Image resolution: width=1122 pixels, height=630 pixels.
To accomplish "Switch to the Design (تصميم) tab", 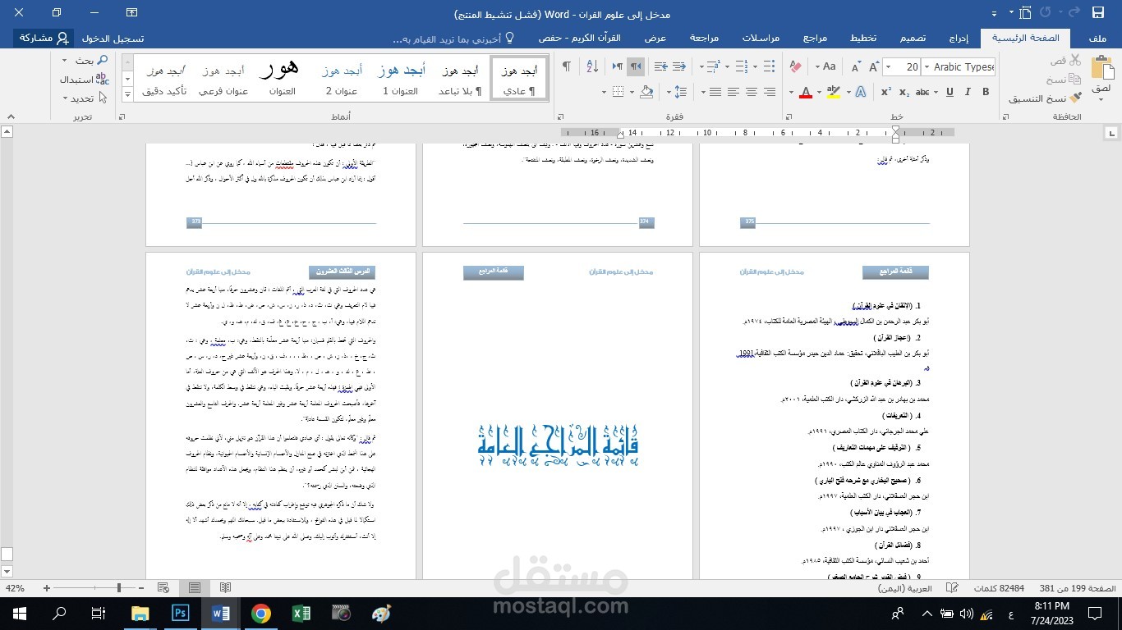I will [x=913, y=39].
